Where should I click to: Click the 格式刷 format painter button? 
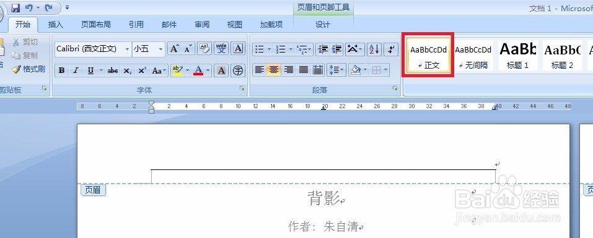29,69
